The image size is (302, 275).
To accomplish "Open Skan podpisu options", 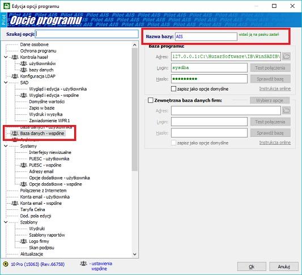I will (x=41, y=247).
